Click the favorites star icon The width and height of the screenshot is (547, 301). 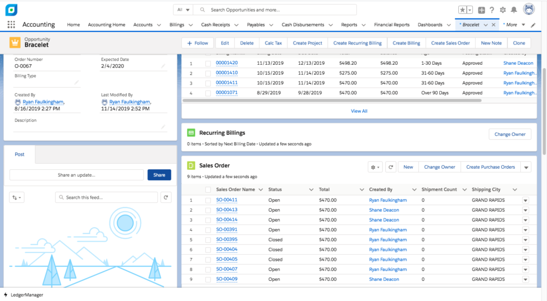(463, 10)
